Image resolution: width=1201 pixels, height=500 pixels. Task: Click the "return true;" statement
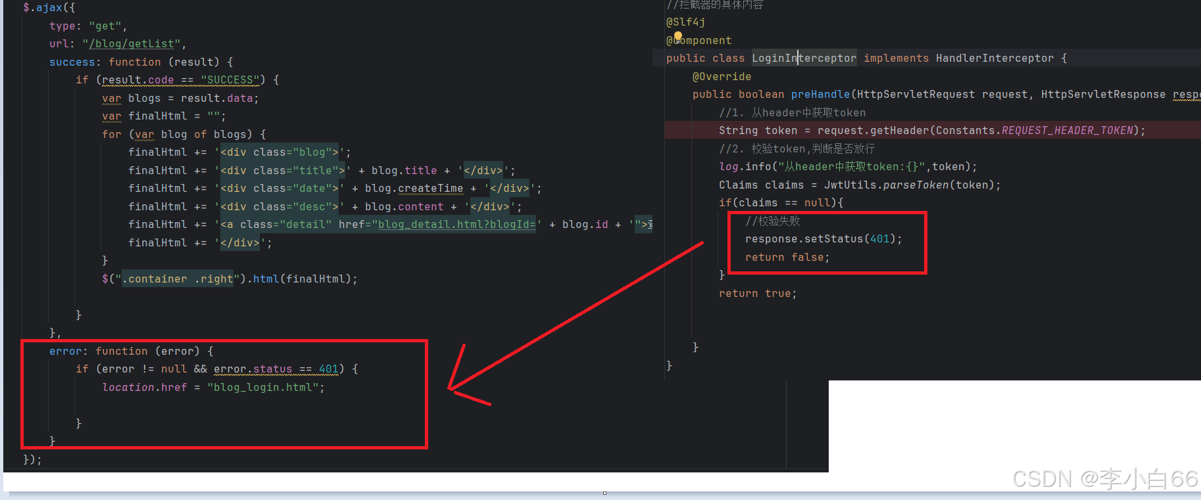[758, 294]
